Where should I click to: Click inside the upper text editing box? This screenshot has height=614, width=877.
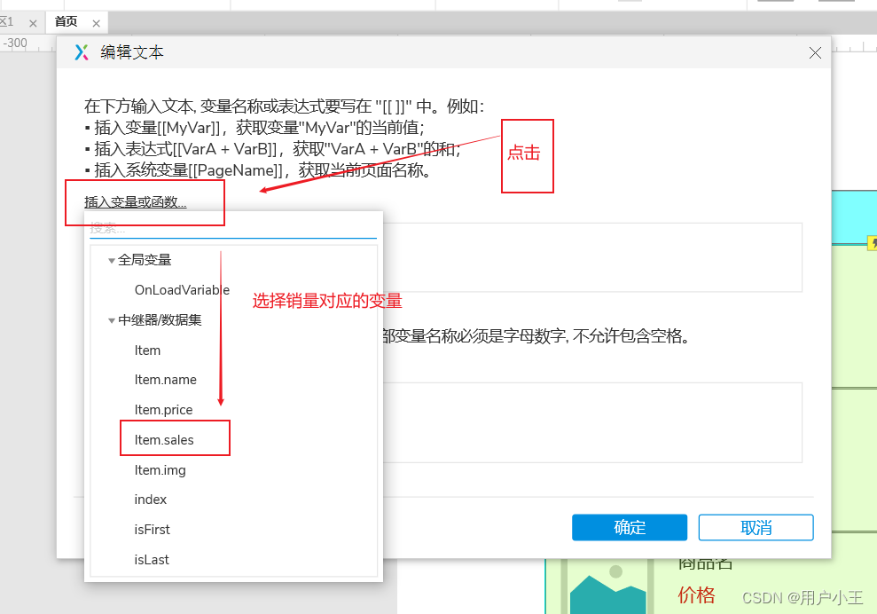pos(592,257)
